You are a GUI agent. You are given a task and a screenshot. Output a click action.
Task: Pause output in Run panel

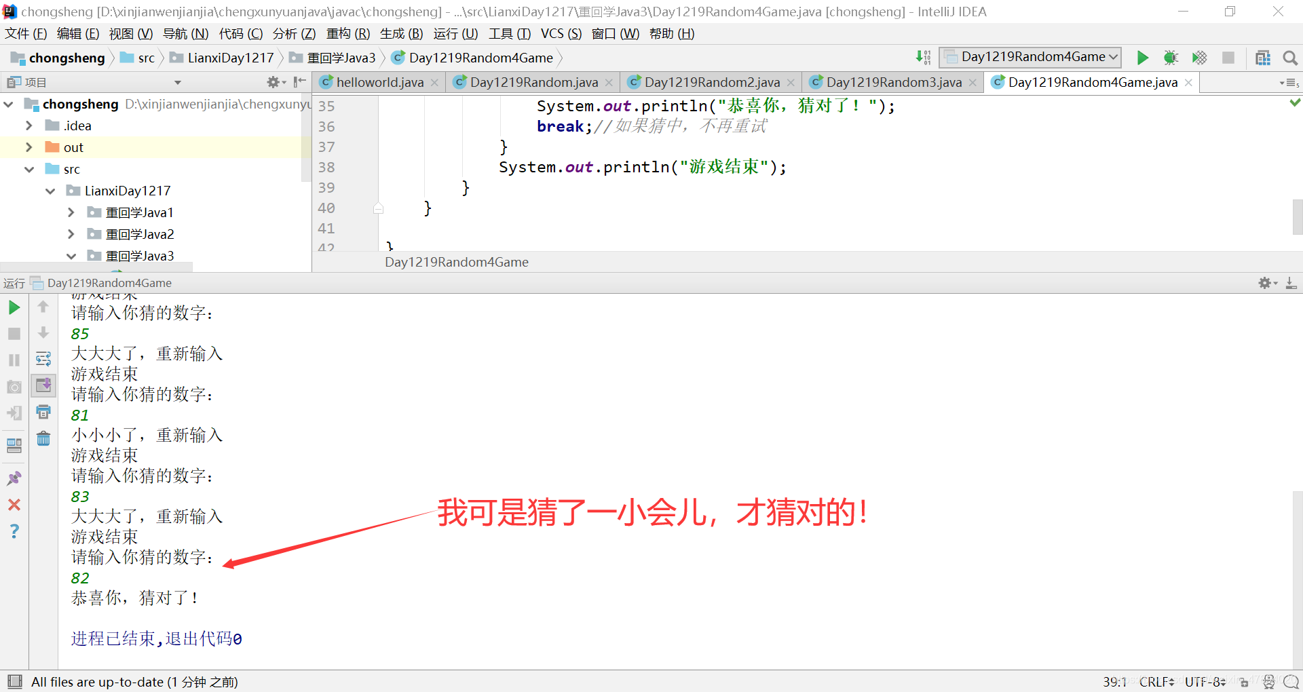[14, 360]
